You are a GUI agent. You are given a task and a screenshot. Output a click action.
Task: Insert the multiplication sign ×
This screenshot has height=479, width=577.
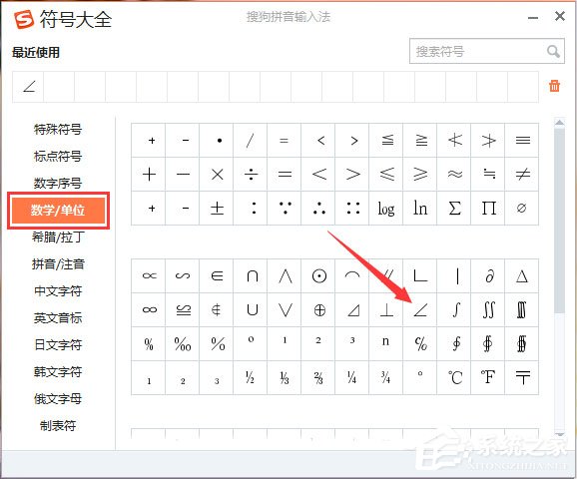(x=217, y=174)
